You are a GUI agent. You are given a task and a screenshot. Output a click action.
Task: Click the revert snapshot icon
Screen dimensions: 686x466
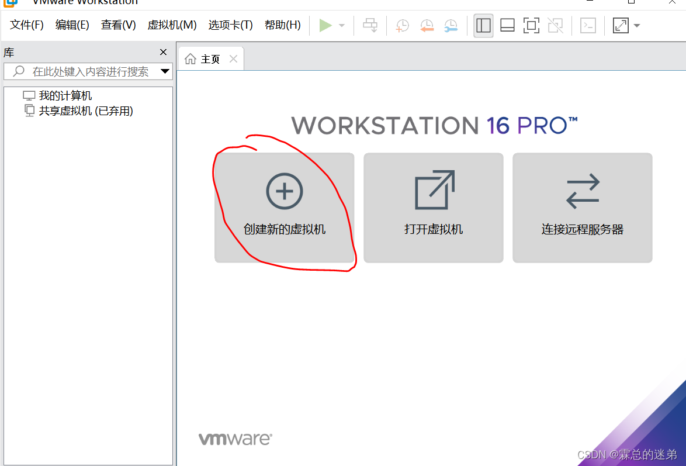[427, 25]
